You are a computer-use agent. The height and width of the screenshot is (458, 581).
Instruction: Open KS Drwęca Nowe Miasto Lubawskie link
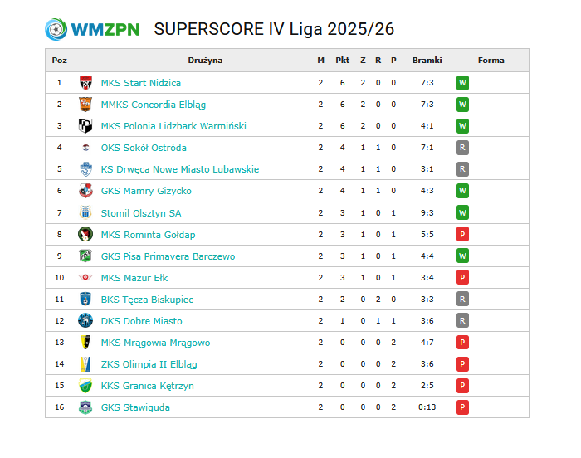point(179,169)
